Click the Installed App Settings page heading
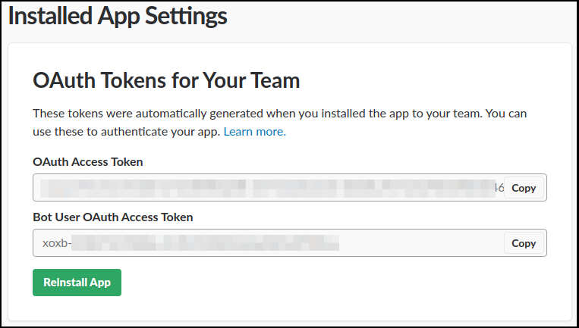 pos(118,15)
